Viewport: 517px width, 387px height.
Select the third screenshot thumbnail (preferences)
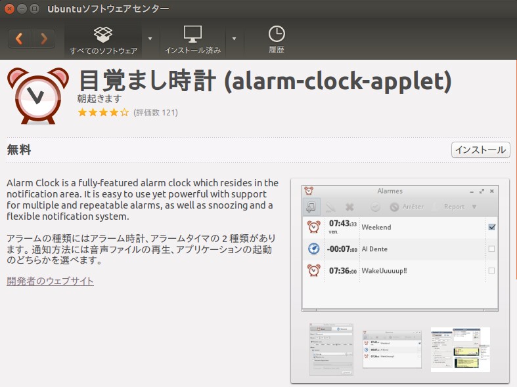coord(461,350)
